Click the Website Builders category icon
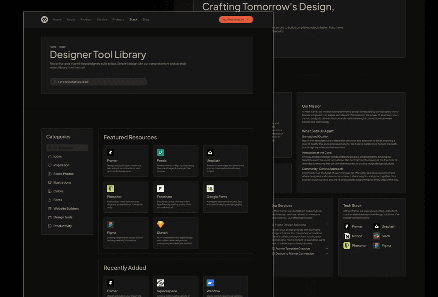Viewport: 438px width, 297px height. (x=50, y=209)
